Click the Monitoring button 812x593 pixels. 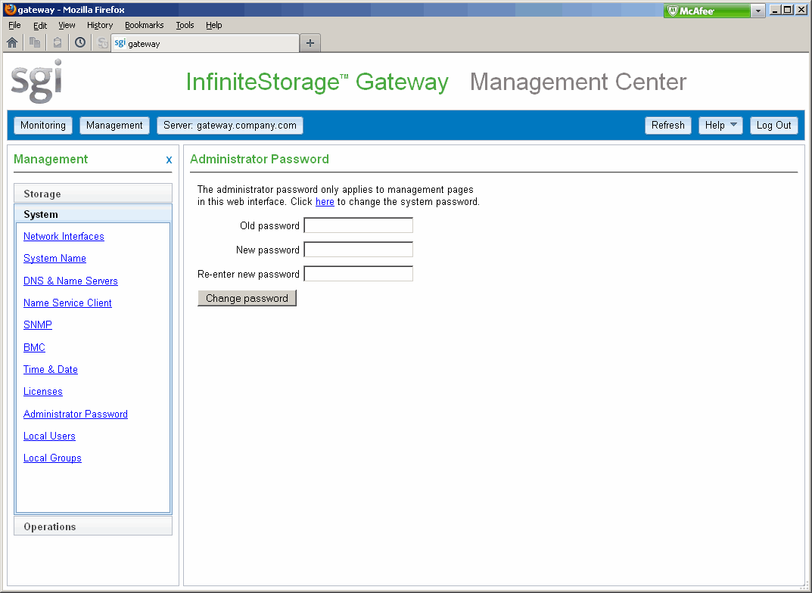coord(43,126)
